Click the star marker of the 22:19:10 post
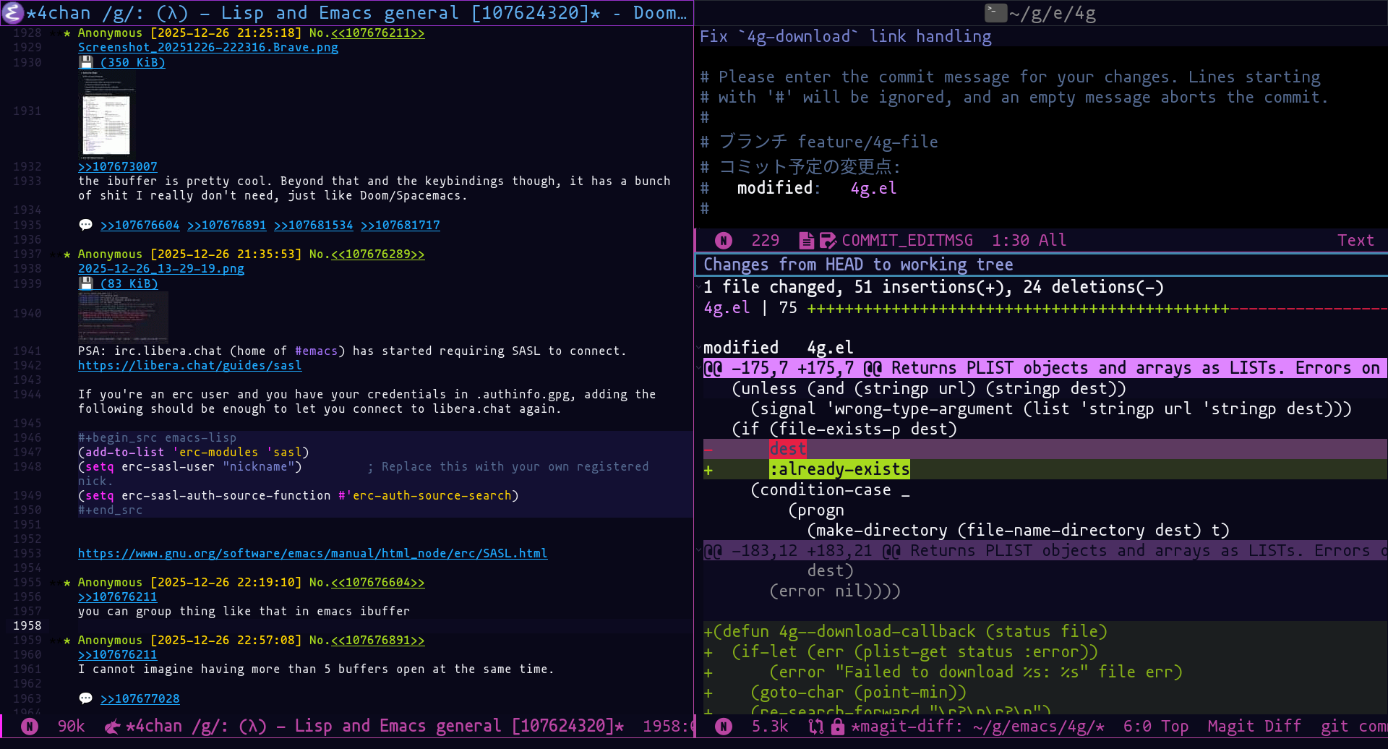Screen dimensions: 1388x749 pos(67,583)
